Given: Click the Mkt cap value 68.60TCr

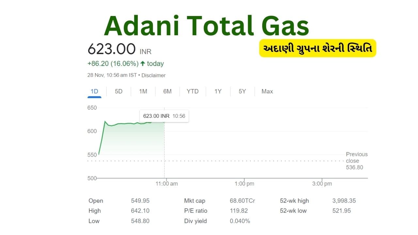Looking at the screenshot, I should [242, 201].
